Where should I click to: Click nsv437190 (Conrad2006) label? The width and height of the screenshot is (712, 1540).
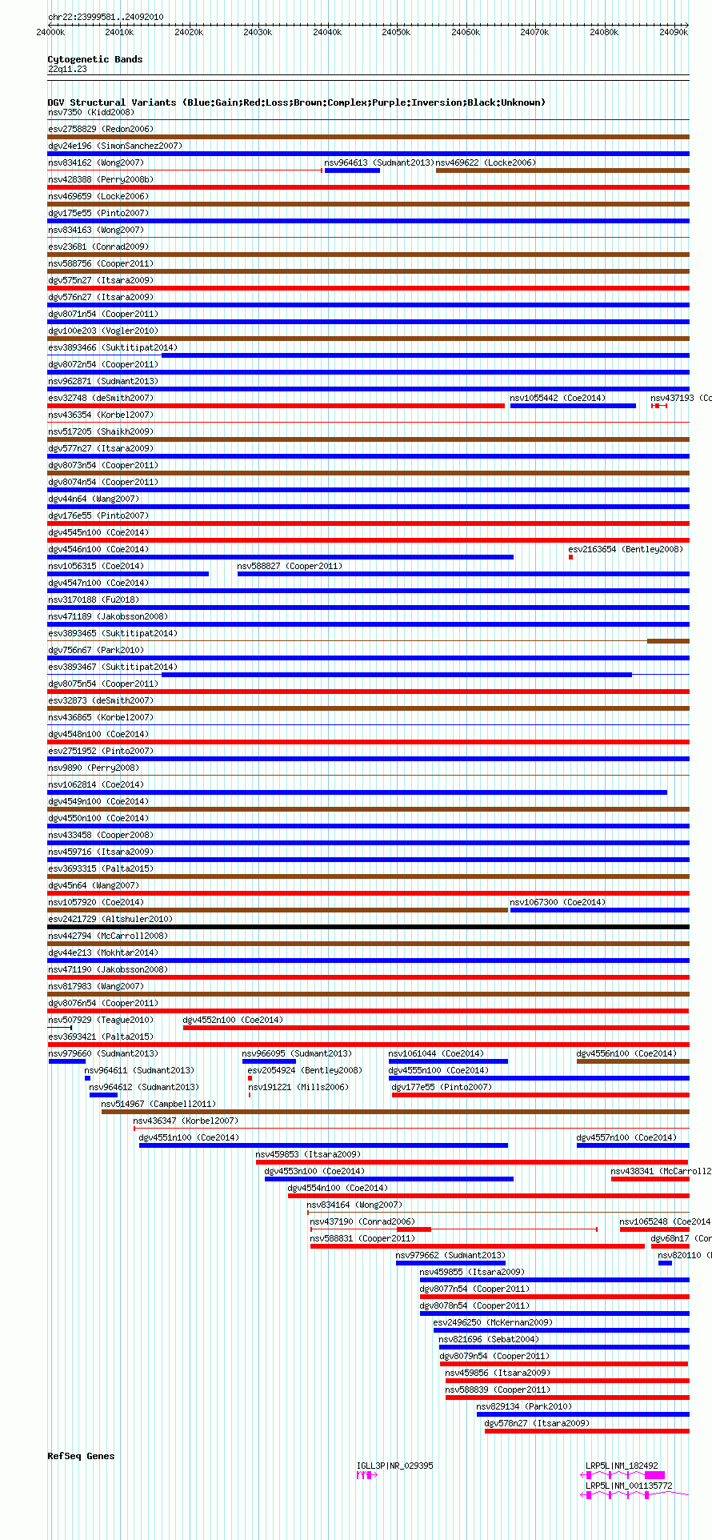[x=362, y=1221]
